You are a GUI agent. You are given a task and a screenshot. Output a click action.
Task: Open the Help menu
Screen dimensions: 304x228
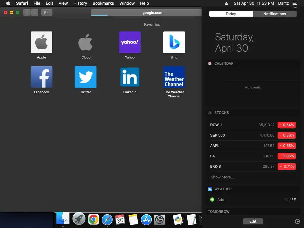point(145,3)
